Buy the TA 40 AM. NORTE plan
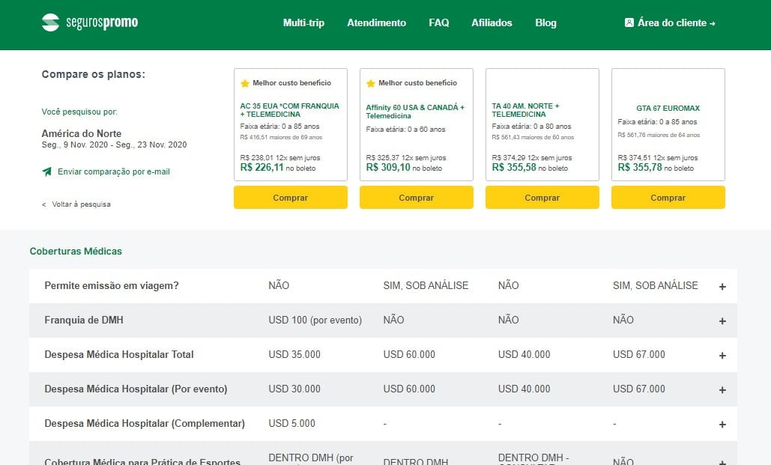Image resolution: width=771 pixels, height=465 pixels. tap(542, 198)
